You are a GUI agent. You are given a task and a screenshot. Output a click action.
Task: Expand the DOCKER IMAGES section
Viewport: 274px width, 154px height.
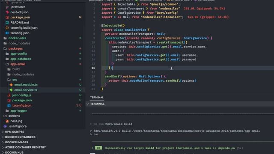pos(17,142)
